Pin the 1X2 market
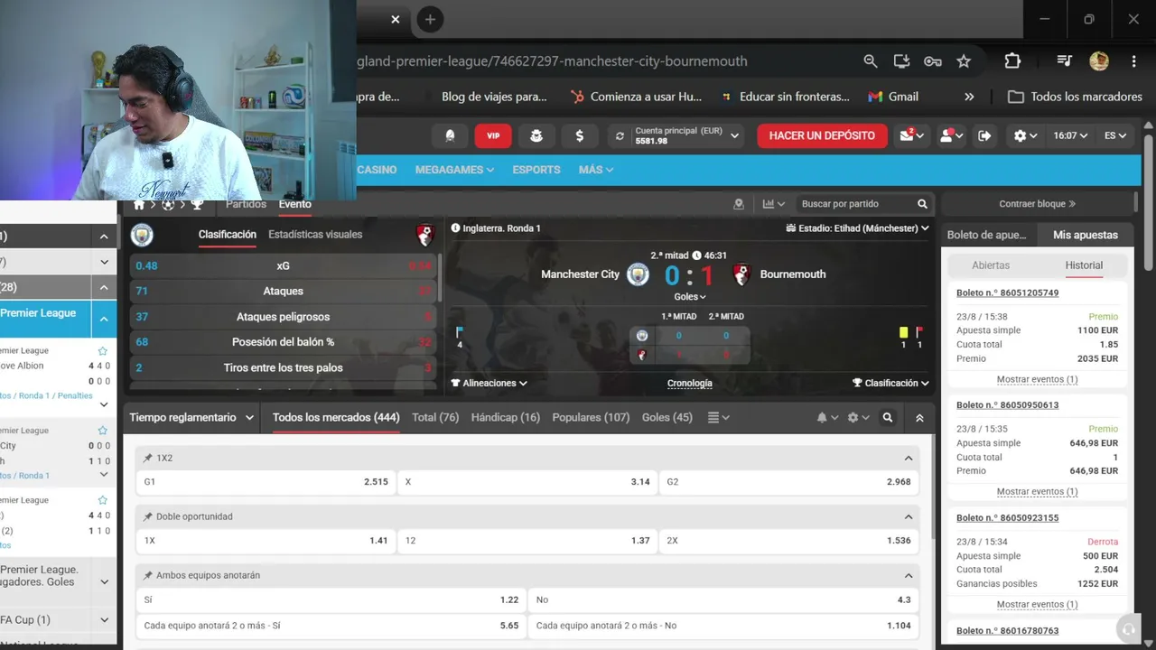The height and width of the screenshot is (650, 1156). [x=148, y=459]
